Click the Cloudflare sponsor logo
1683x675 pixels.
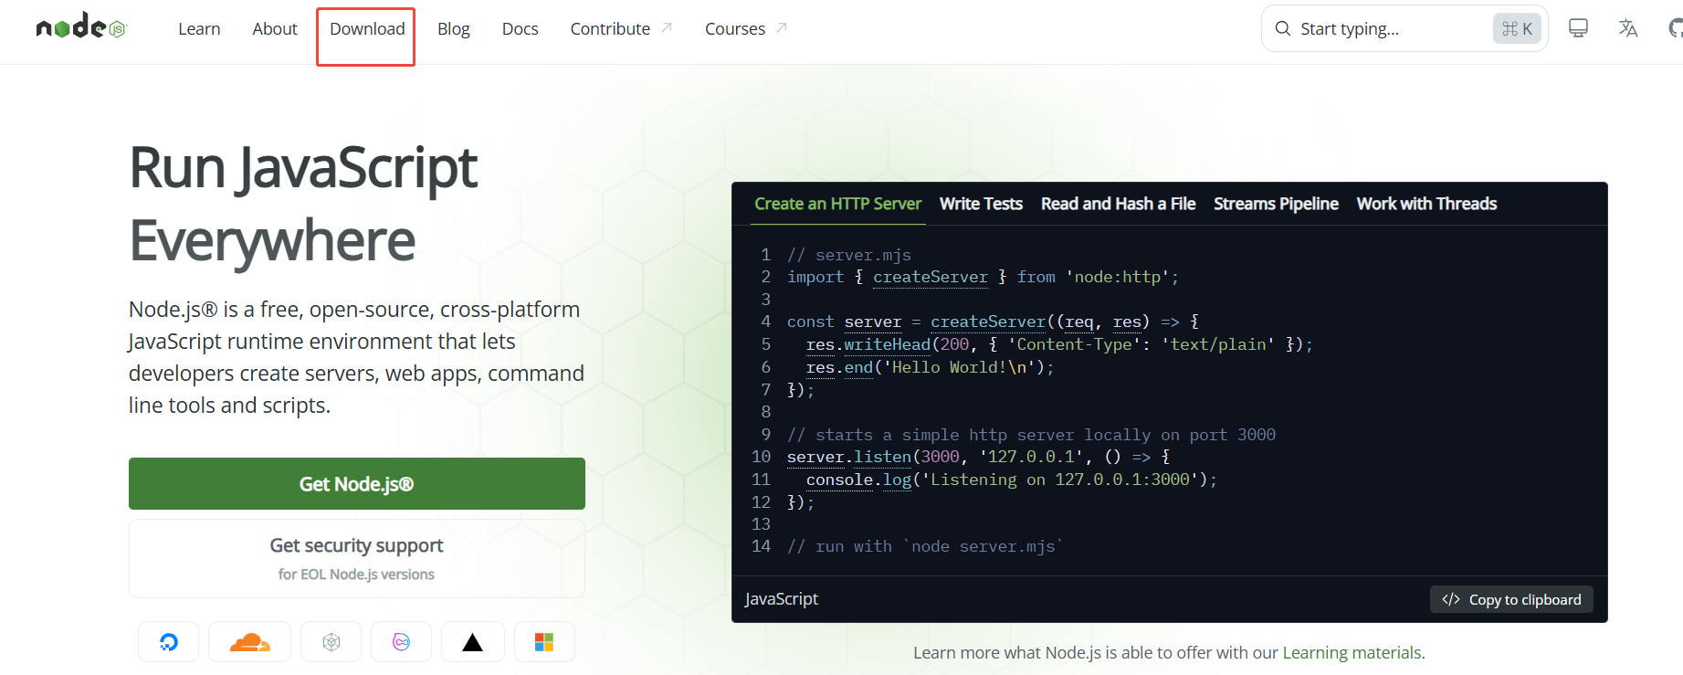(x=249, y=642)
